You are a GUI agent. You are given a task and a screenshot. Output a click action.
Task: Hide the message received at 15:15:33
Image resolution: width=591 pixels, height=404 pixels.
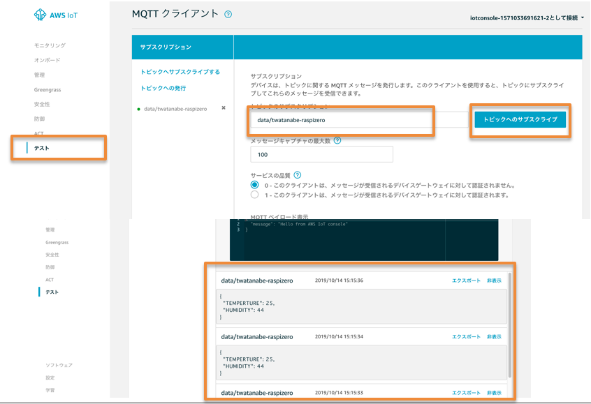click(494, 393)
